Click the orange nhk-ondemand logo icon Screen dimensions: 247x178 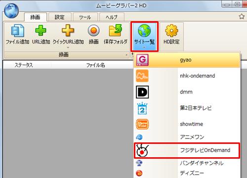(142, 76)
